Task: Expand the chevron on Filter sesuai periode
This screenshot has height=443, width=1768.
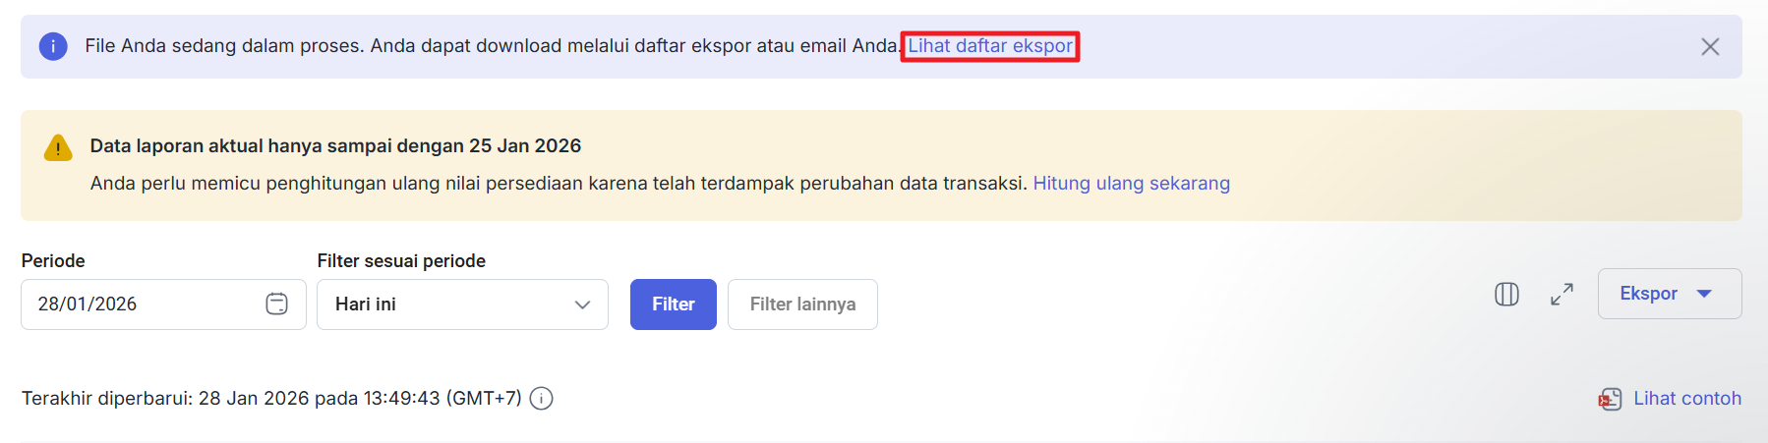Action: (582, 305)
